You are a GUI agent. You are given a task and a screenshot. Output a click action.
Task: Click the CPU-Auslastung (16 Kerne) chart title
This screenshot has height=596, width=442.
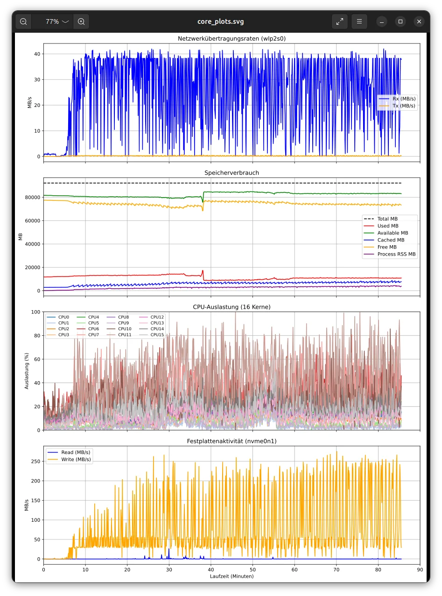click(232, 307)
